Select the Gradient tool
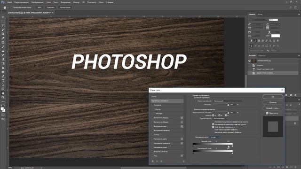 point(3,63)
